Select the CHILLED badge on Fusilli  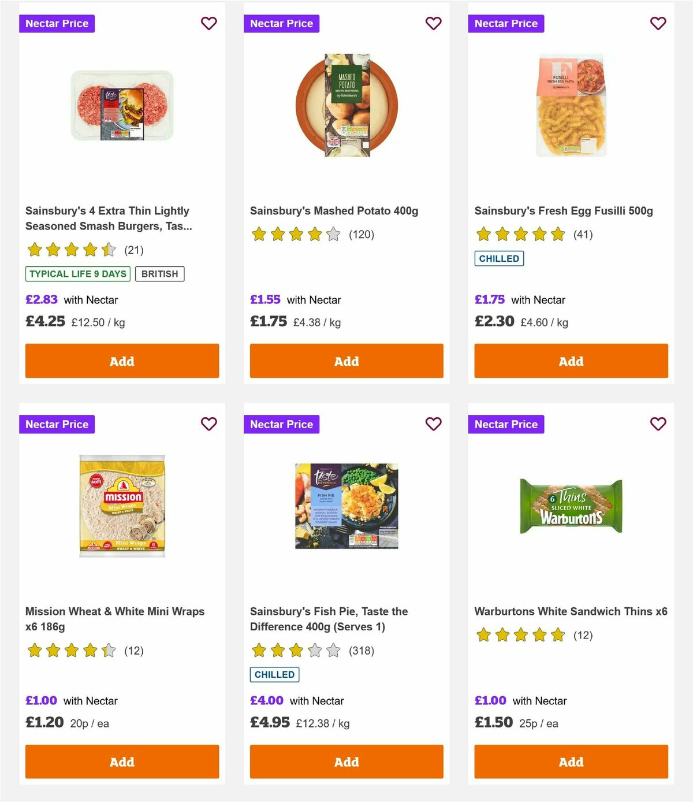coord(499,259)
